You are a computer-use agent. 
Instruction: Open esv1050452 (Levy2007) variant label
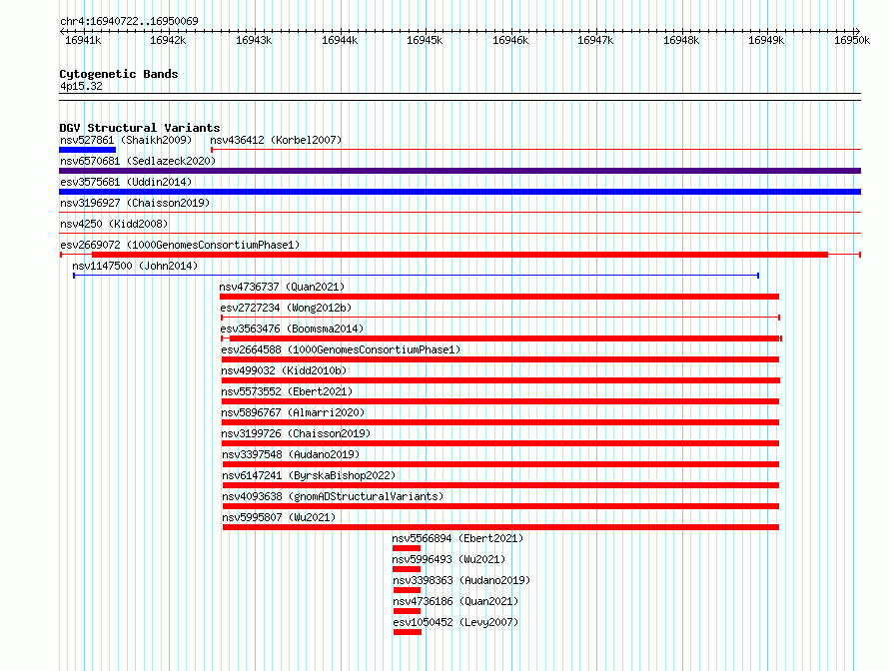(x=455, y=622)
